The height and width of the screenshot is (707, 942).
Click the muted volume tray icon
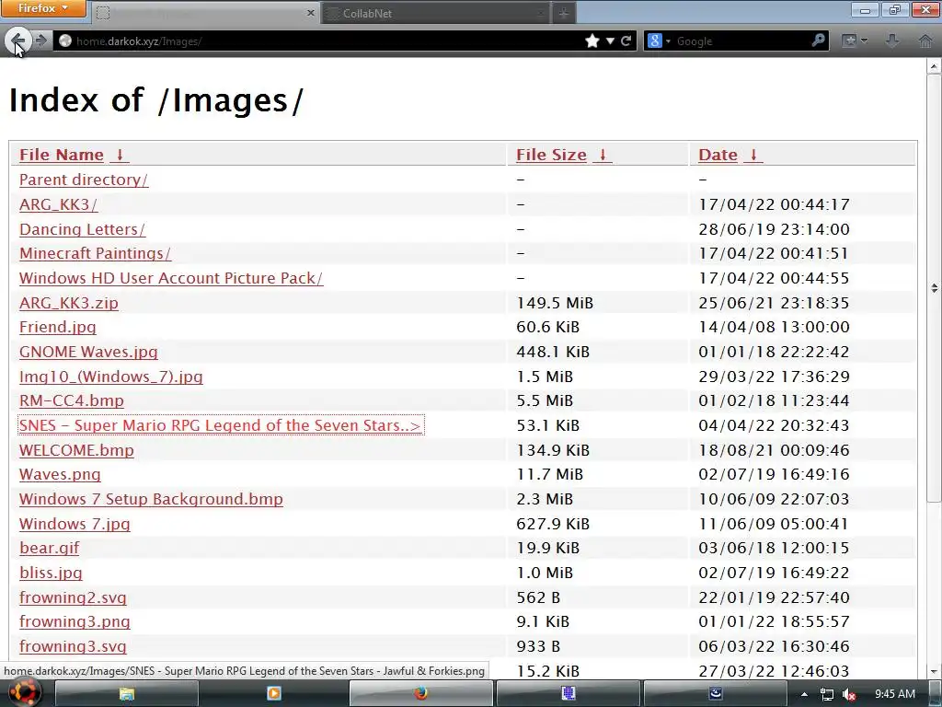point(849,694)
